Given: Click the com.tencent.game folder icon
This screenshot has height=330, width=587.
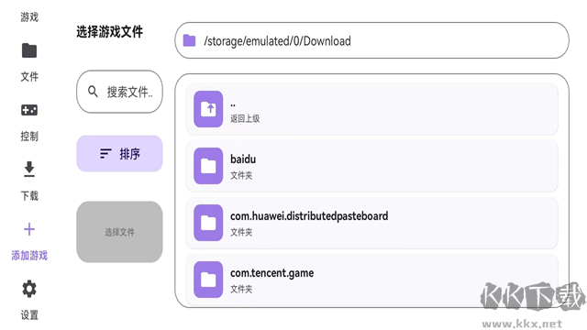Looking at the screenshot, I should tap(208, 280).
